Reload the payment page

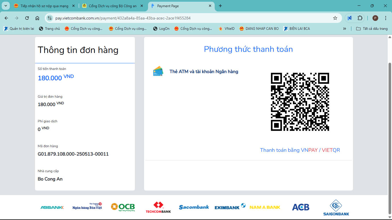(x=27, y=18)
